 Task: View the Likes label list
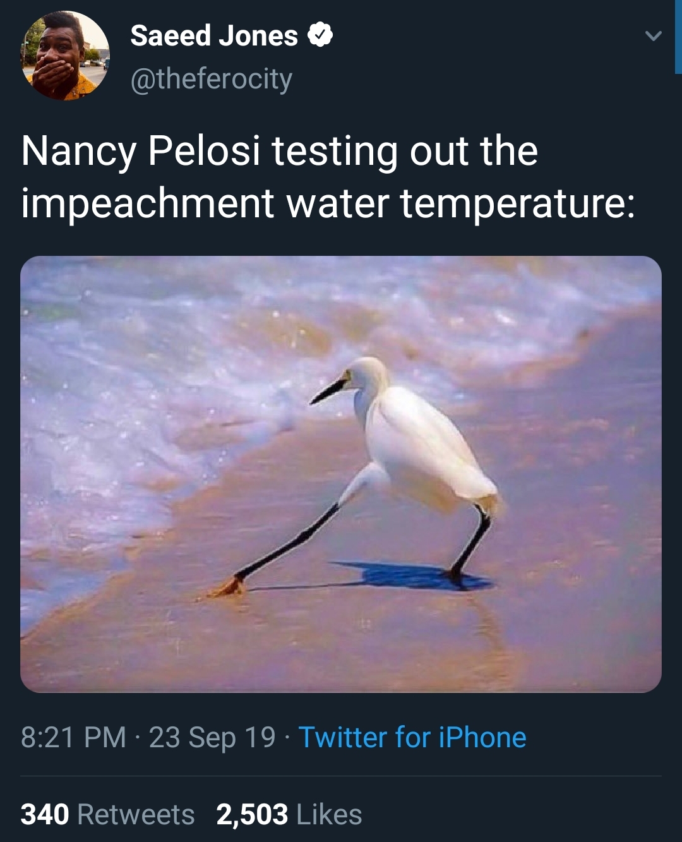click(x=329, y=814)
